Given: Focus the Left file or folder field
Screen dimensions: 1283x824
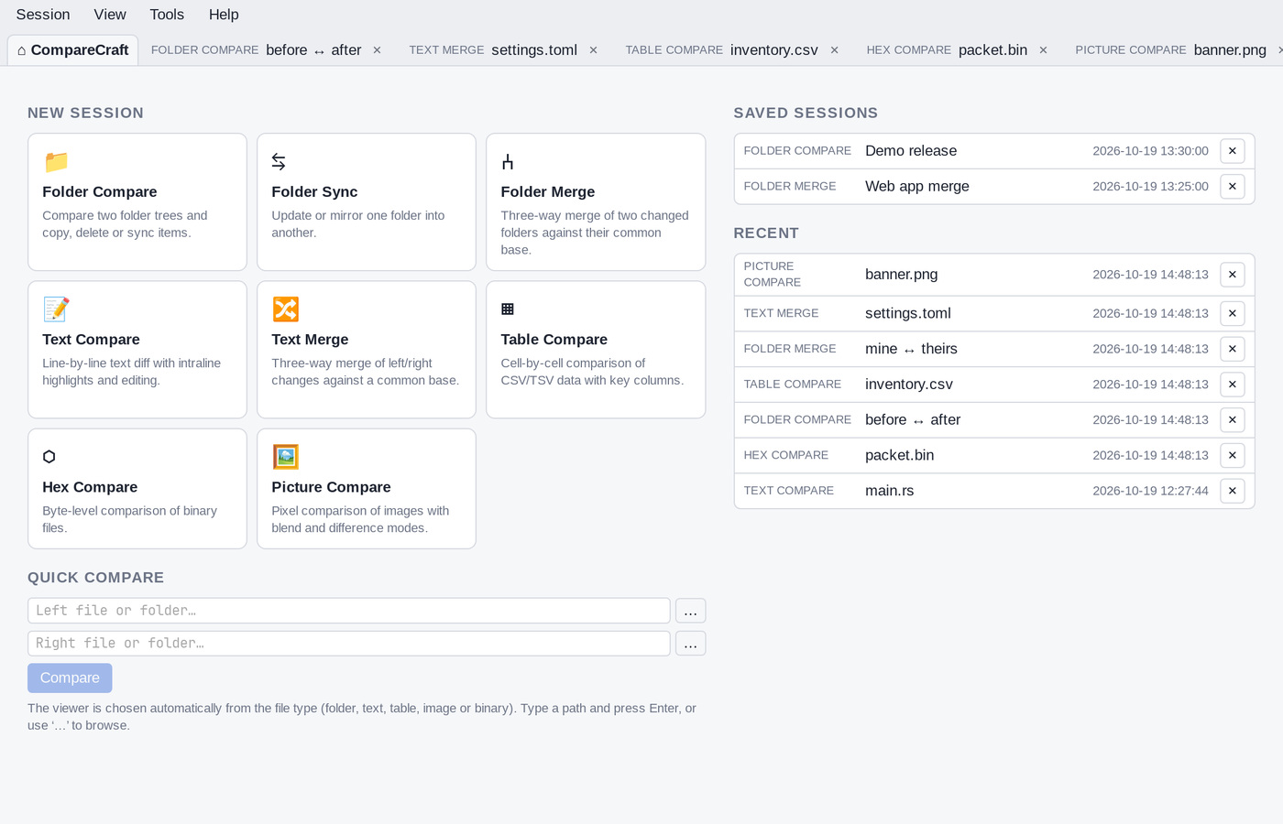Looking at the screenshot, I should coord(349,611).
